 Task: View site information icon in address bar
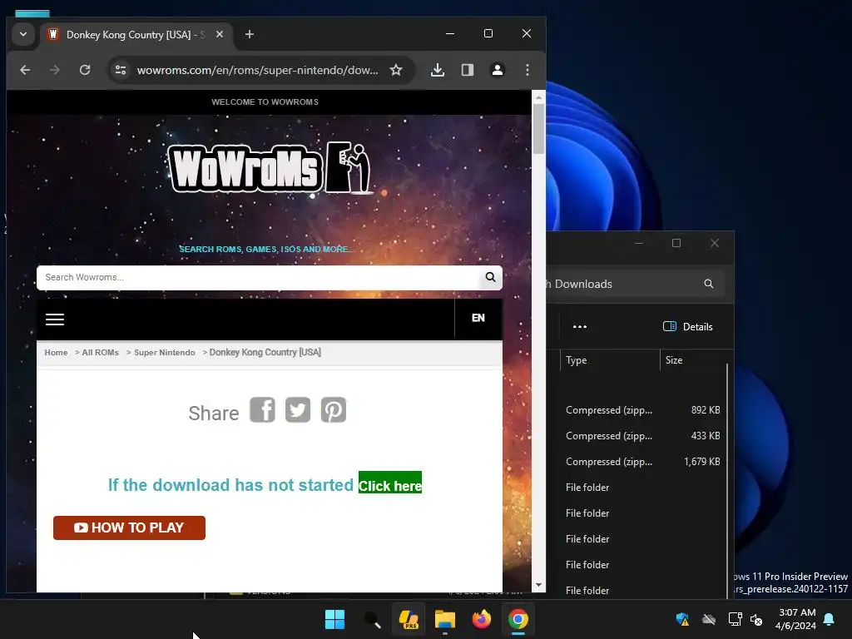point(121,70)
